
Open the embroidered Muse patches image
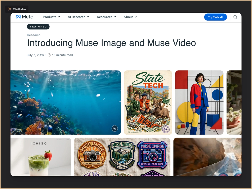pyautogui.click(x=122, y=157)
